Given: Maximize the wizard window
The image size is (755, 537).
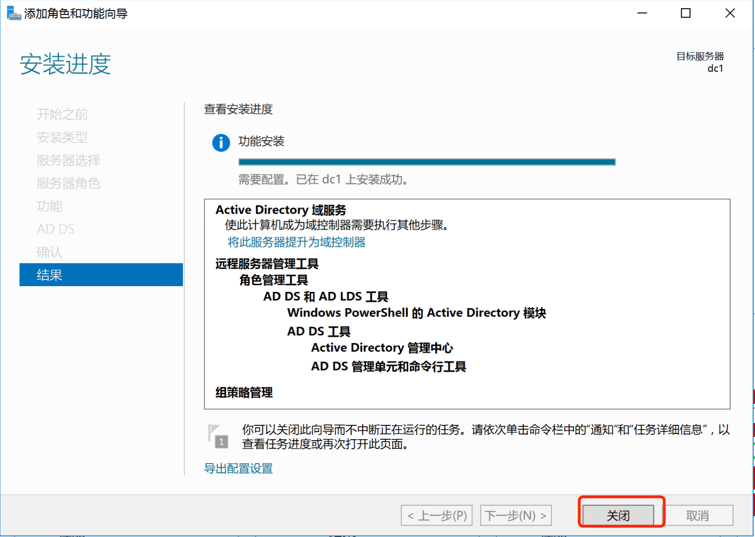Looking at the screenshot, I should (685, 13).
